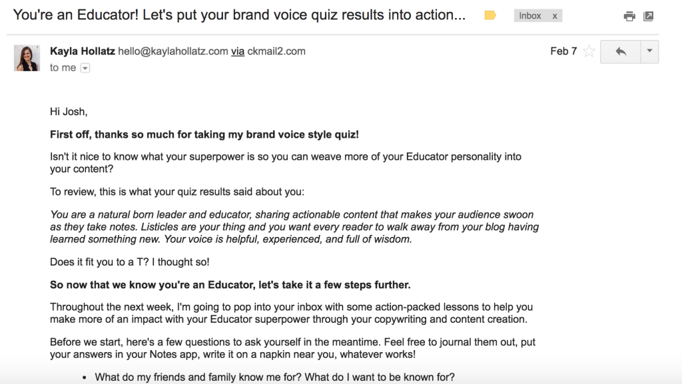Click the yellow importance marker label
682x384 pixels.
point(490,15)
